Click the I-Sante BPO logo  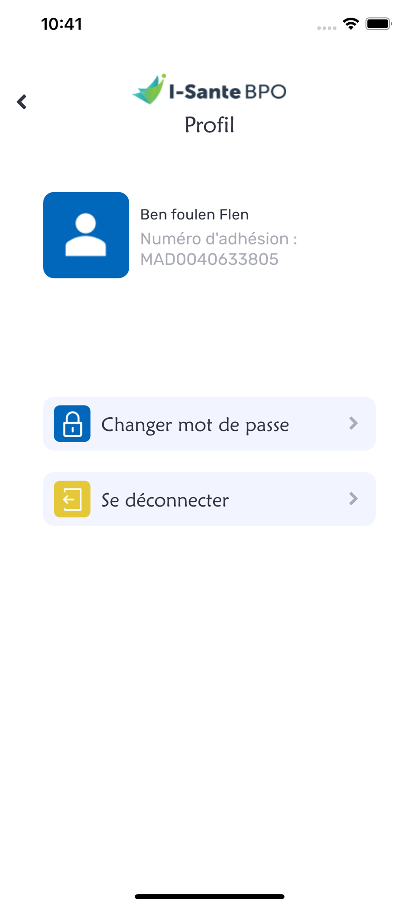[209, 89]
